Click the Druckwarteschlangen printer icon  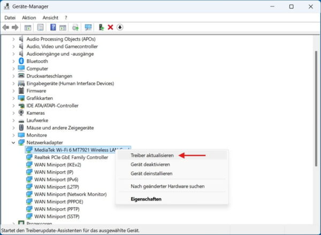[21, 76]
